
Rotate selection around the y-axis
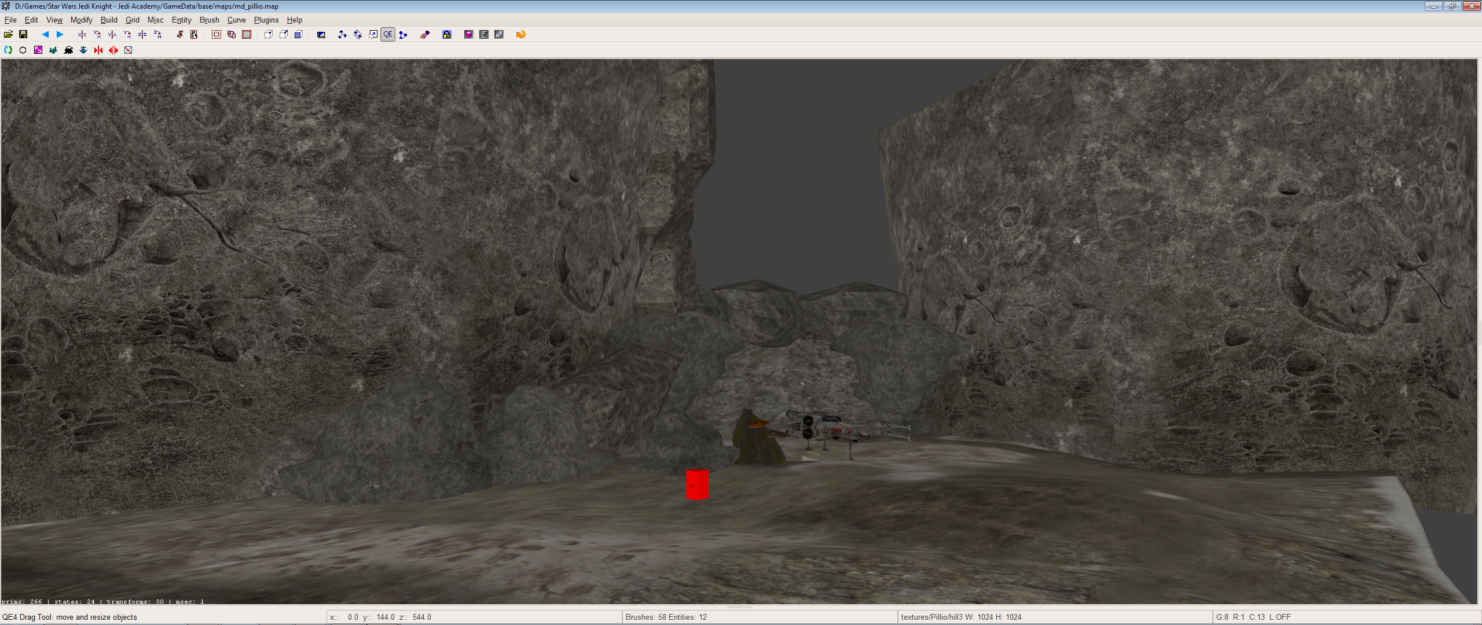[127, 35]
